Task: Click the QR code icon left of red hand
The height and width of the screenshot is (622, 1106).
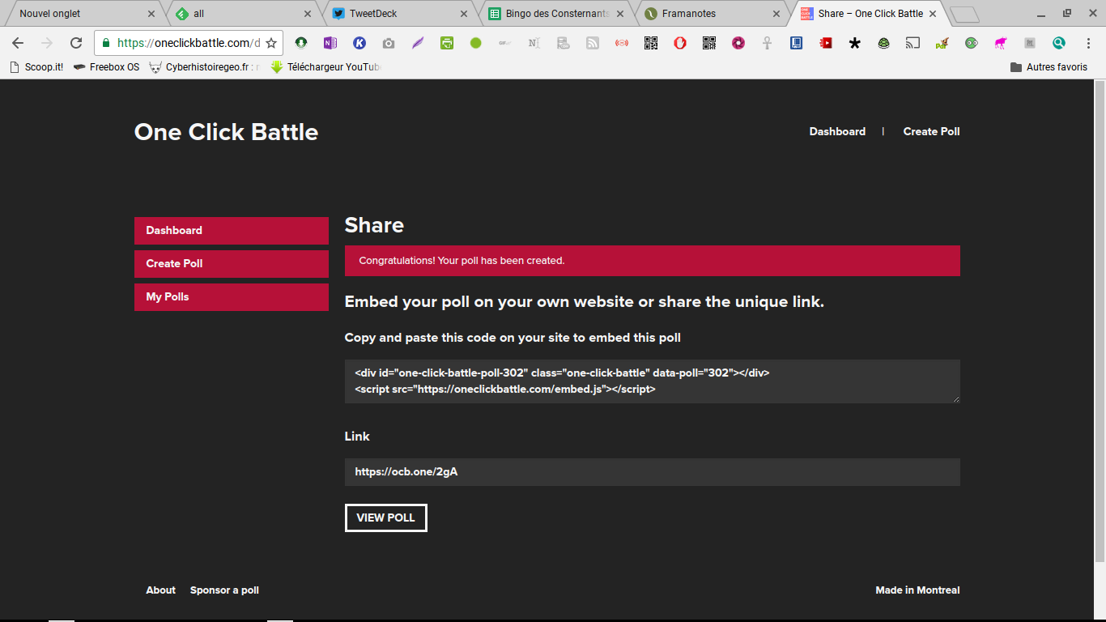Action: click(651, 43)
